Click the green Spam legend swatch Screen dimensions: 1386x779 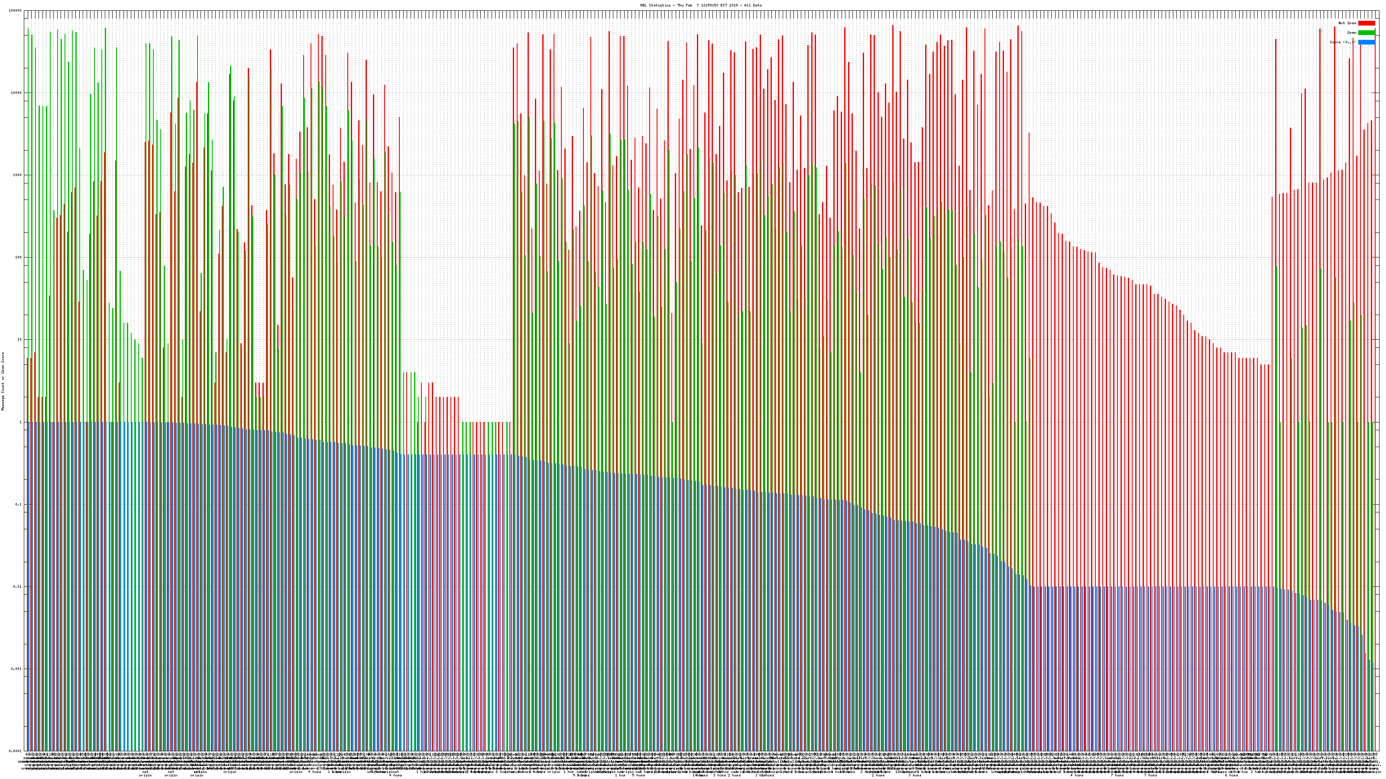(x=1366, y=33)
